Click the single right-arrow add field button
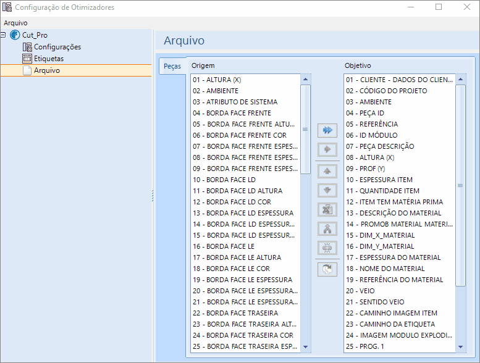480x363 pixels. pos(327,149)
